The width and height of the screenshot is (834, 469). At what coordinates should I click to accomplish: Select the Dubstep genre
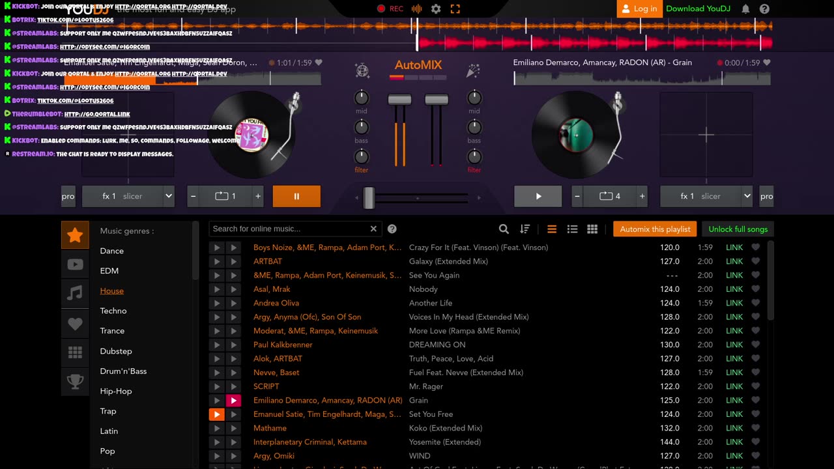click(116, 351)
